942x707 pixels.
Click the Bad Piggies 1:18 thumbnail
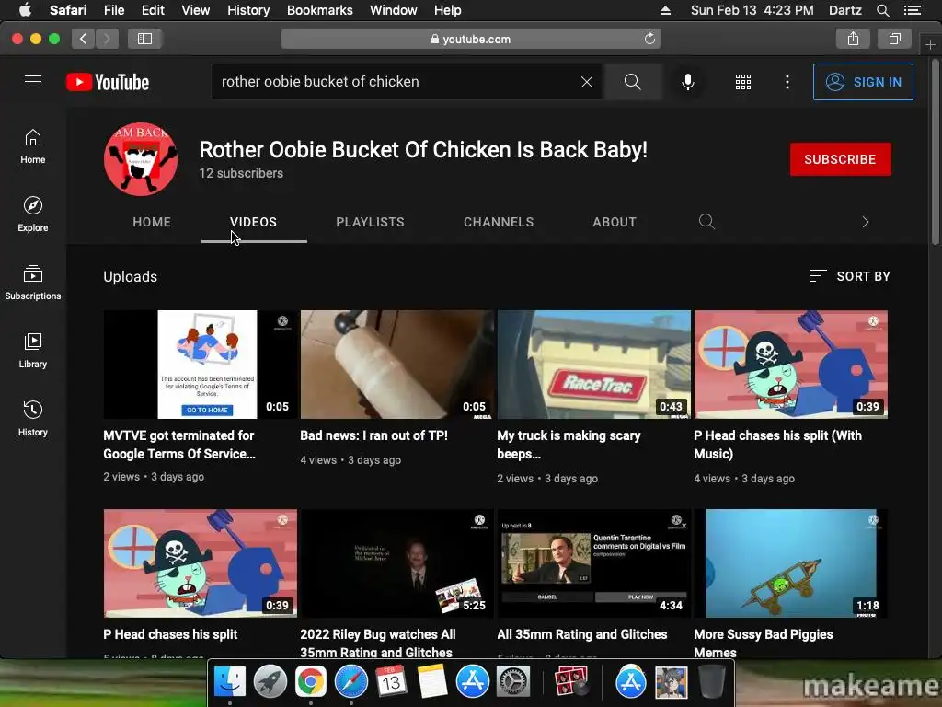tap(790, 563)
